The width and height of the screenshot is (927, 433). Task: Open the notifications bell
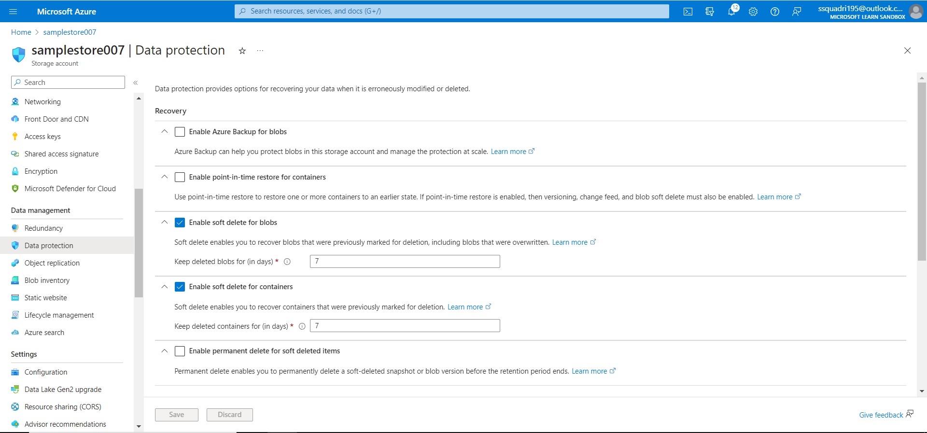[732, 11]
